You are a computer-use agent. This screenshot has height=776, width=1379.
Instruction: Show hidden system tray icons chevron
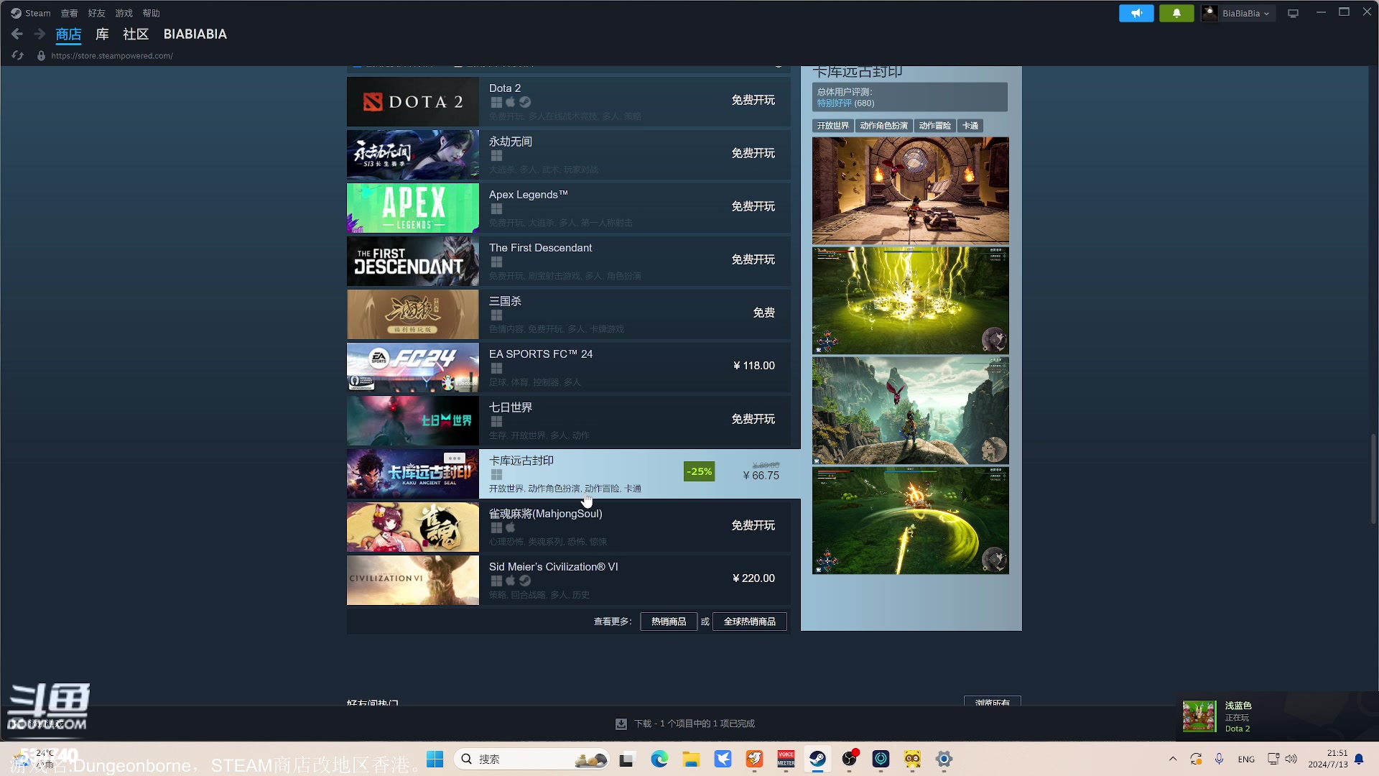(1173, 759)
